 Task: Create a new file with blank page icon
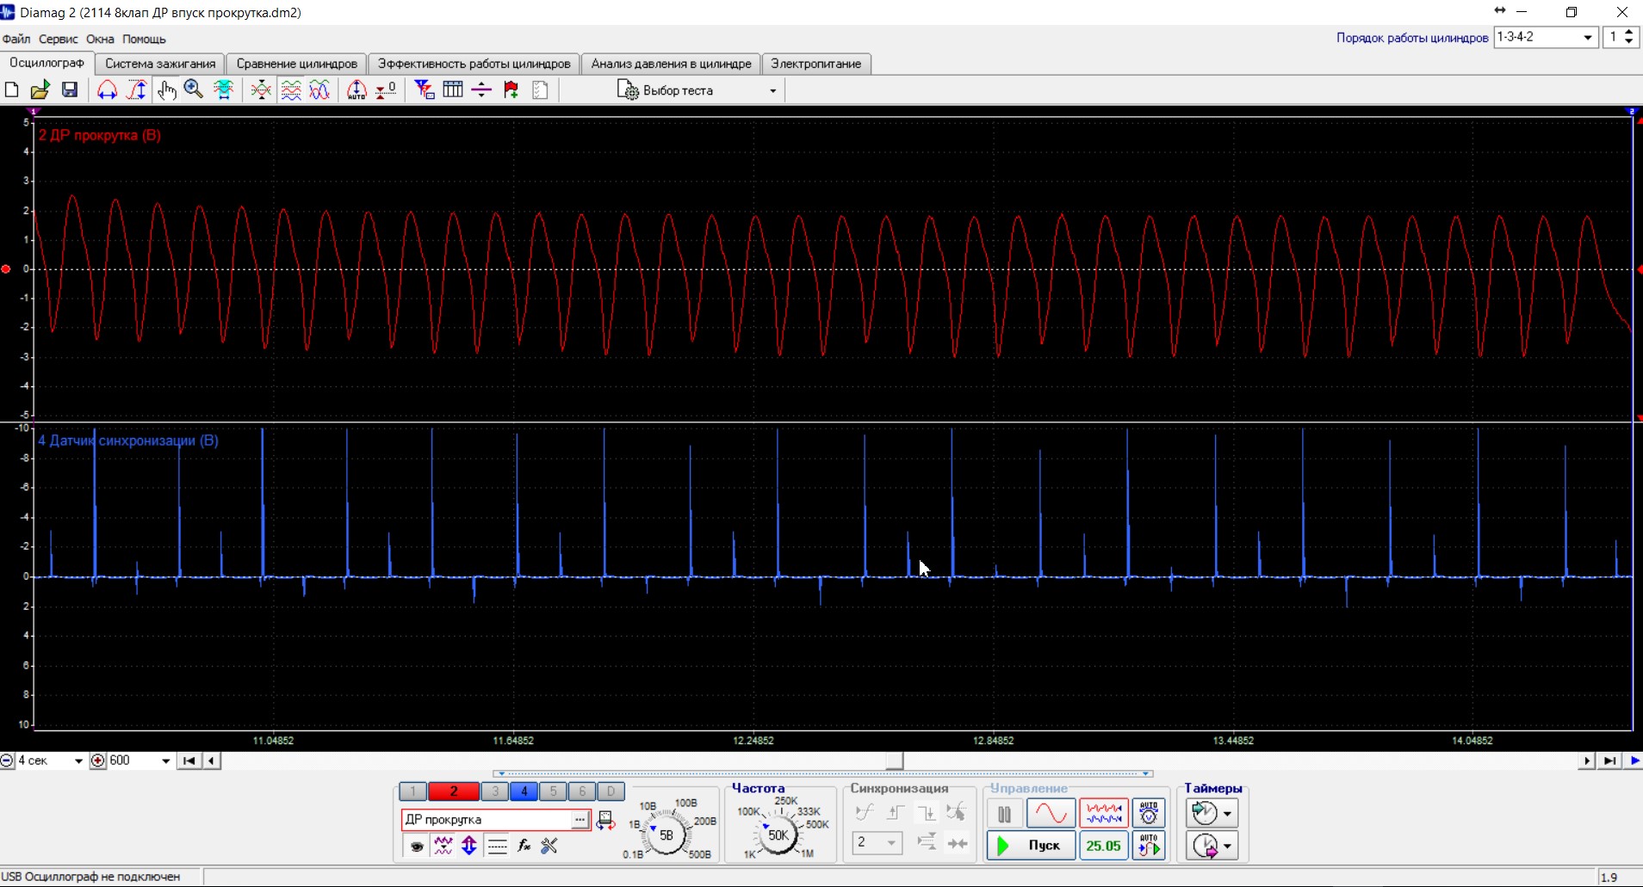click(12, 90)
